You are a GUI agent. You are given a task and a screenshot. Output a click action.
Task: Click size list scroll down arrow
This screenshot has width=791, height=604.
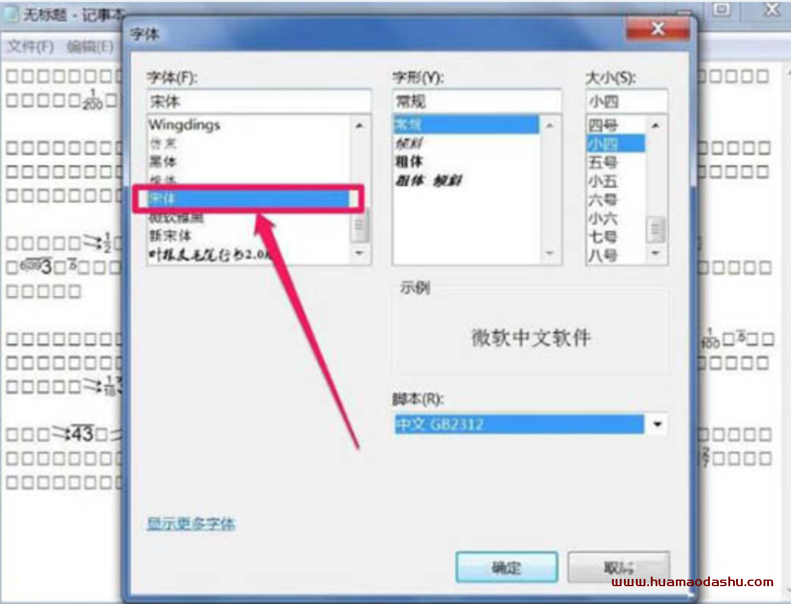(x=656, y=254)
